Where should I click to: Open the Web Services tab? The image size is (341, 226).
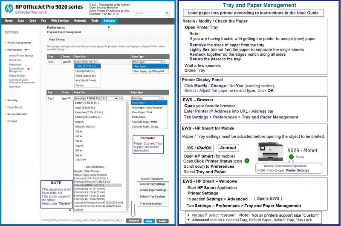(60, 20)
